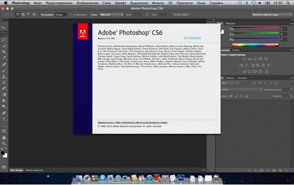Click the Brightness/Contrast adjustment icon
This screenshot has height=185, width=294.
pyautogui.click(x=243, y=59)
